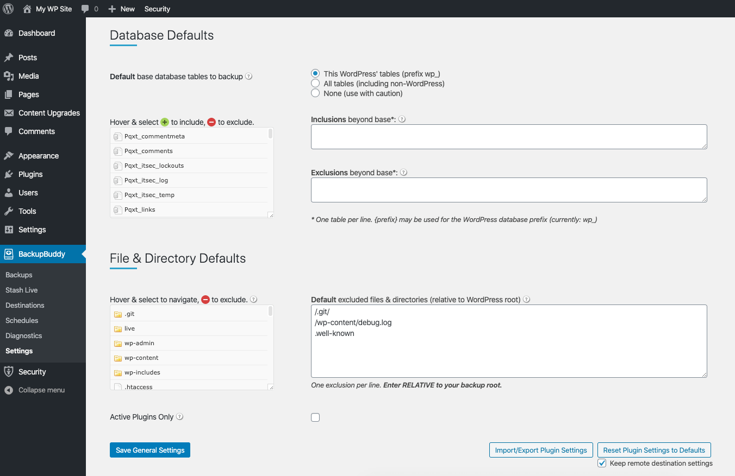
Task: Select Pqxt_itsec_log table row
Action: (x=189, y=180)
